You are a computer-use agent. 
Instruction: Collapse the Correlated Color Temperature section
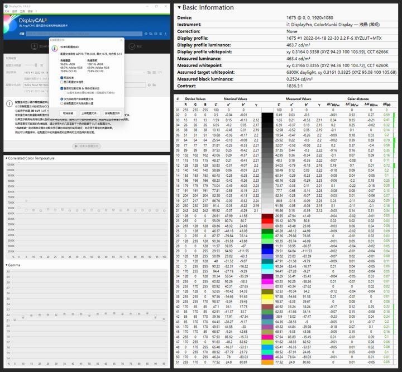coord(6,158)
